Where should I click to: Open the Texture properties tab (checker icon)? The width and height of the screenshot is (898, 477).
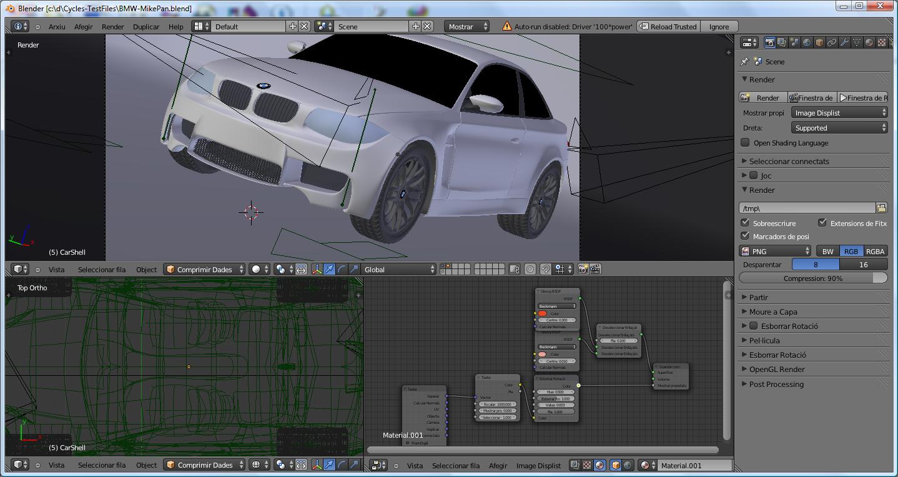[x=882, y=42]
